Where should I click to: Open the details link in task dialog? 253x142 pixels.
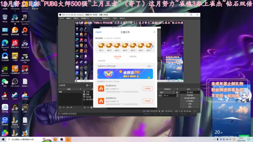98,32
